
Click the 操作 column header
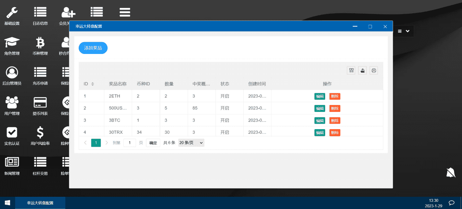pyautogui.click(x=327, y=84)
